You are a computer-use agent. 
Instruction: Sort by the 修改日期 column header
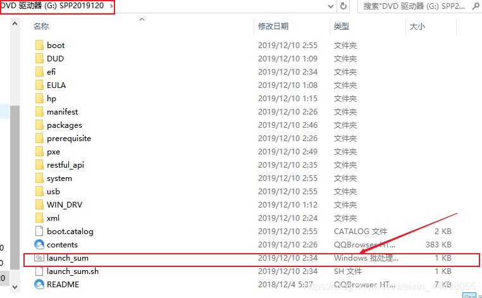click(273, 27)
